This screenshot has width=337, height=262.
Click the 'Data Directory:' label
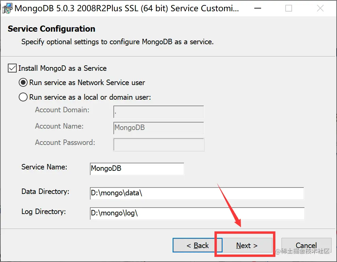coord(45,191)
